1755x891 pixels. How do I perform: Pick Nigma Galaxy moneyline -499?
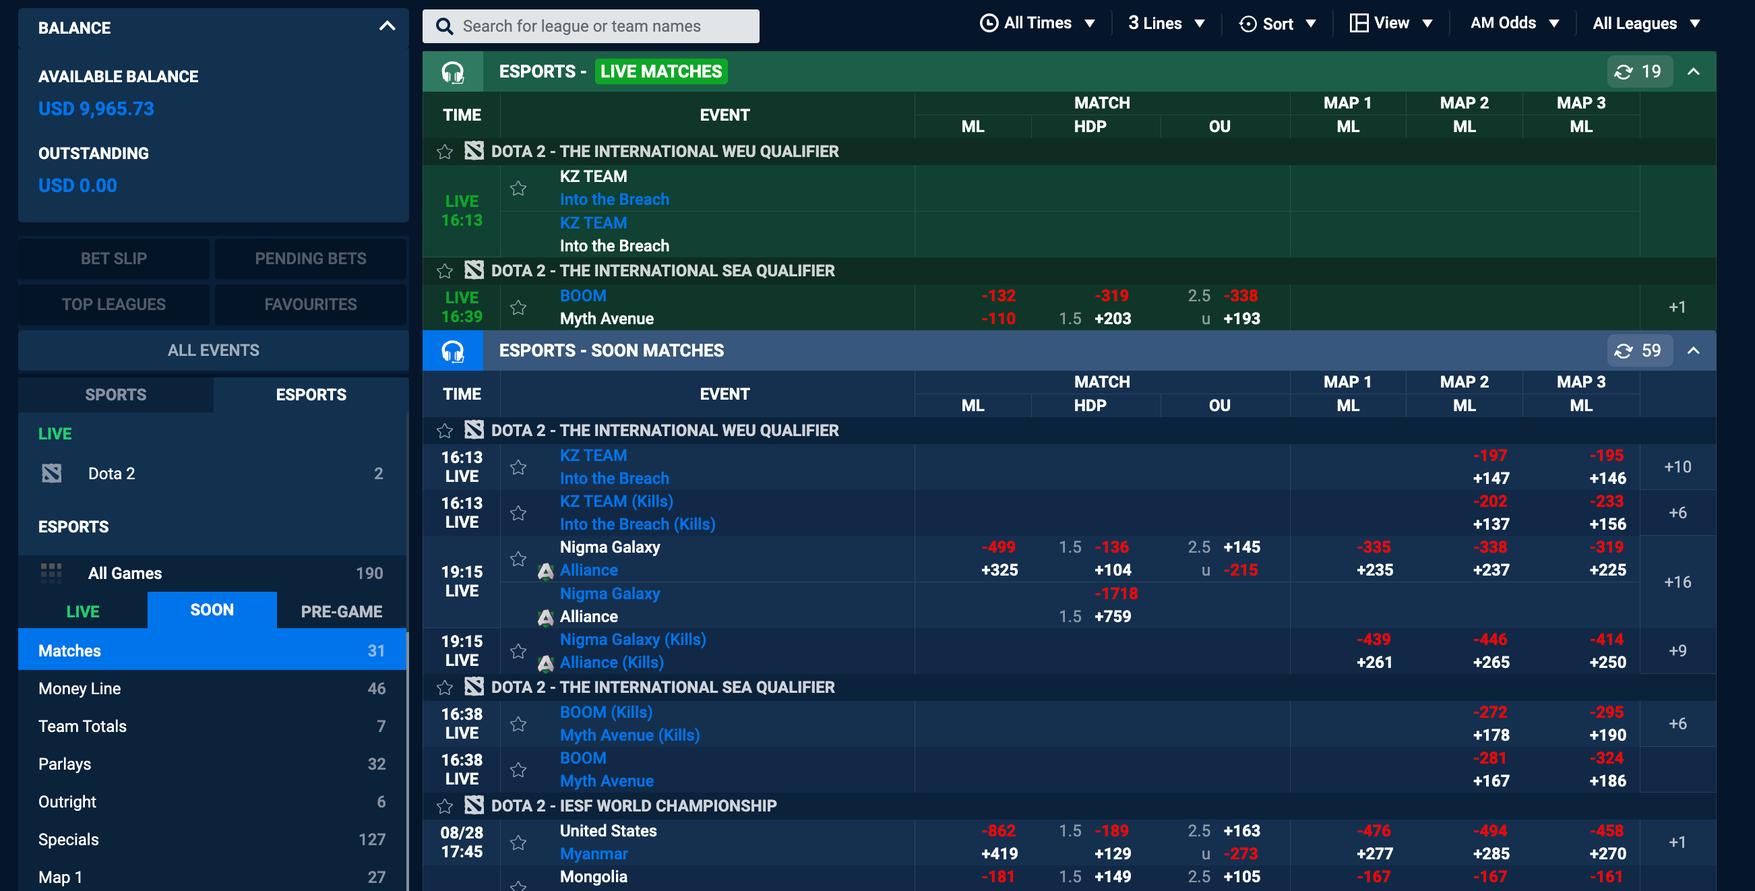(998, 547)
